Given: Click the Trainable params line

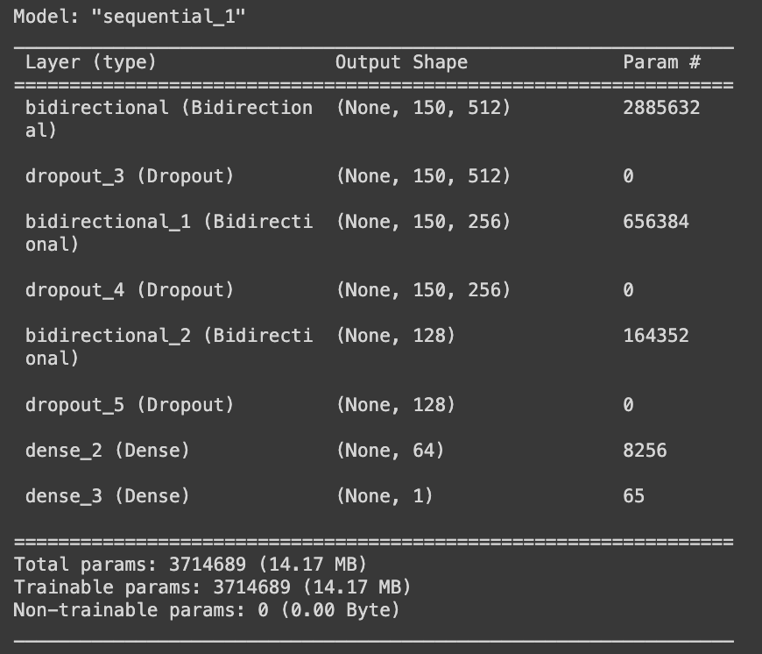Looking at the screenshot, I should click(x=212, y=587).
